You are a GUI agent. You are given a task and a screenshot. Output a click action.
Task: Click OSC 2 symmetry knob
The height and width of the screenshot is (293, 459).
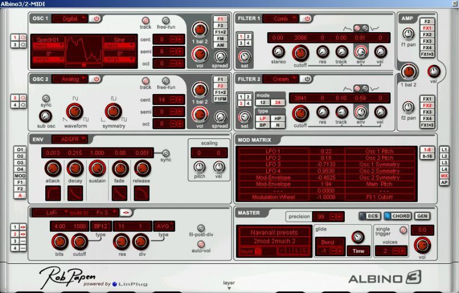click(x=113, y=111)
